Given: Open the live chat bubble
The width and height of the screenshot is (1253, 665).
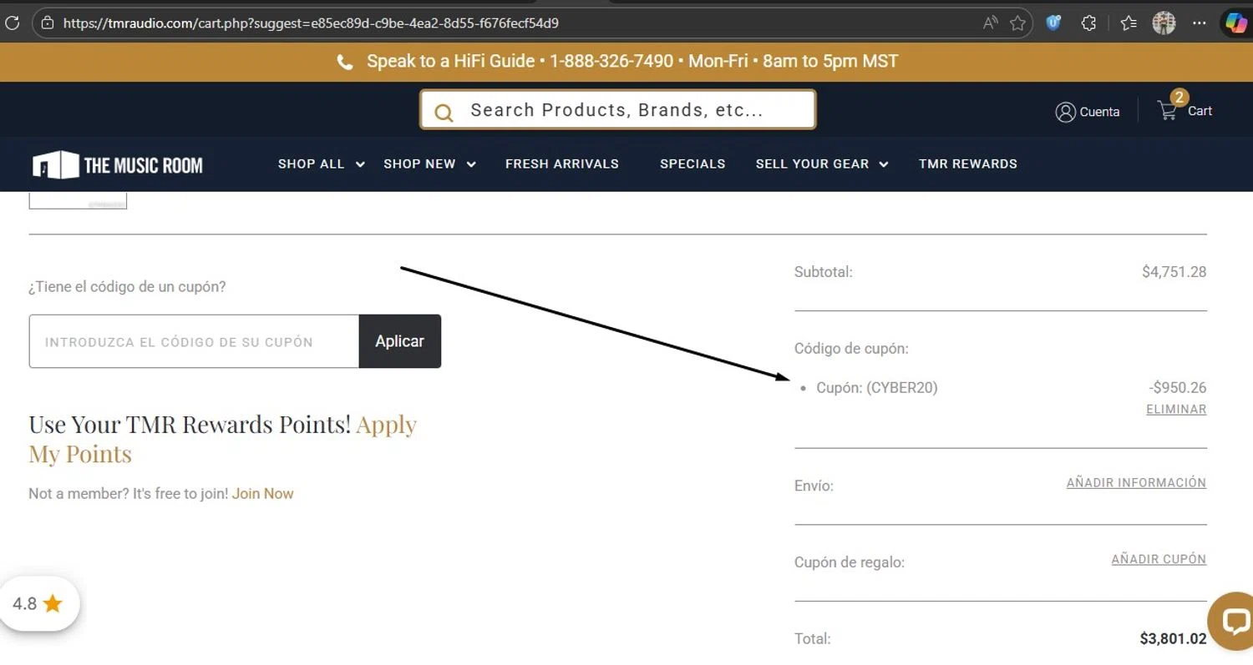Looking at the screenshot, I should (1233, 621).
